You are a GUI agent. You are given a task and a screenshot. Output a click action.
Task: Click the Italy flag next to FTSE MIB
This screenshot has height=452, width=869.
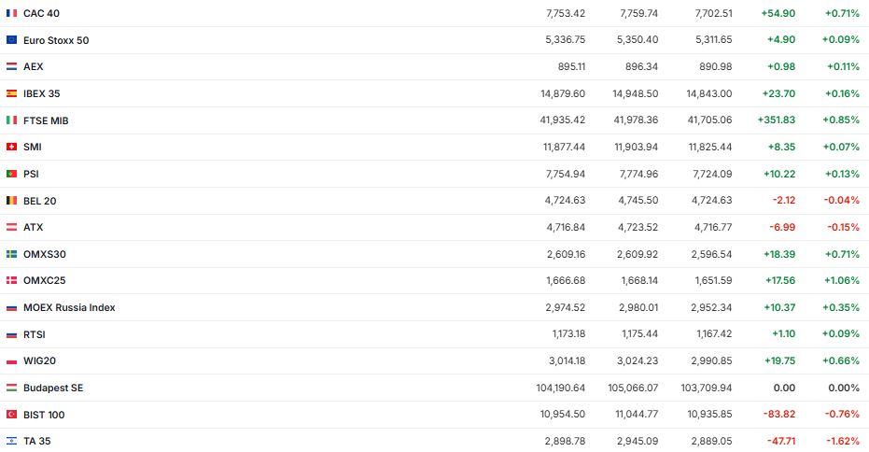11,120
